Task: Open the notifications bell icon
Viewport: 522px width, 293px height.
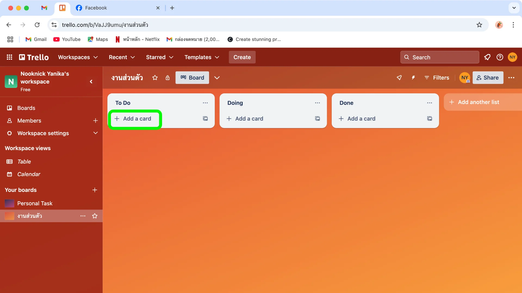Action: tap(487, 57)
